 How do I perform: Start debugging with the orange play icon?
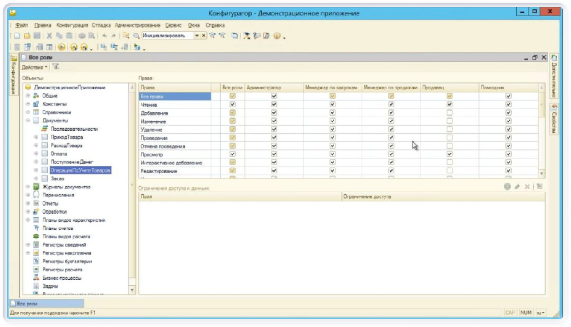click(62, 47)
